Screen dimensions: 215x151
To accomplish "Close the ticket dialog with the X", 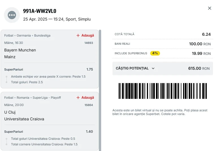I will coord(209,8).
